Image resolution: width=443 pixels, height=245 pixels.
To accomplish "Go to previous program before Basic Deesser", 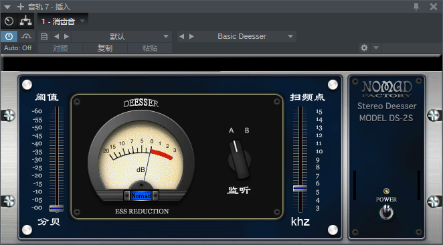I will coord(181,36).
